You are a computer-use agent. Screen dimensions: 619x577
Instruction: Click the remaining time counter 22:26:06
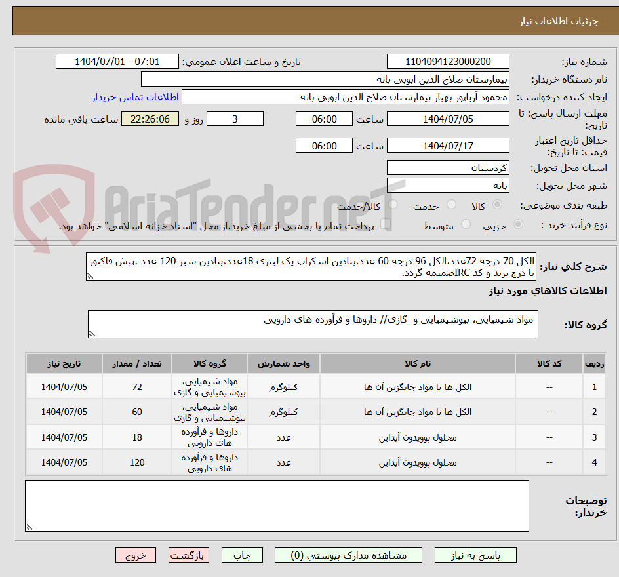pos(150,119)
